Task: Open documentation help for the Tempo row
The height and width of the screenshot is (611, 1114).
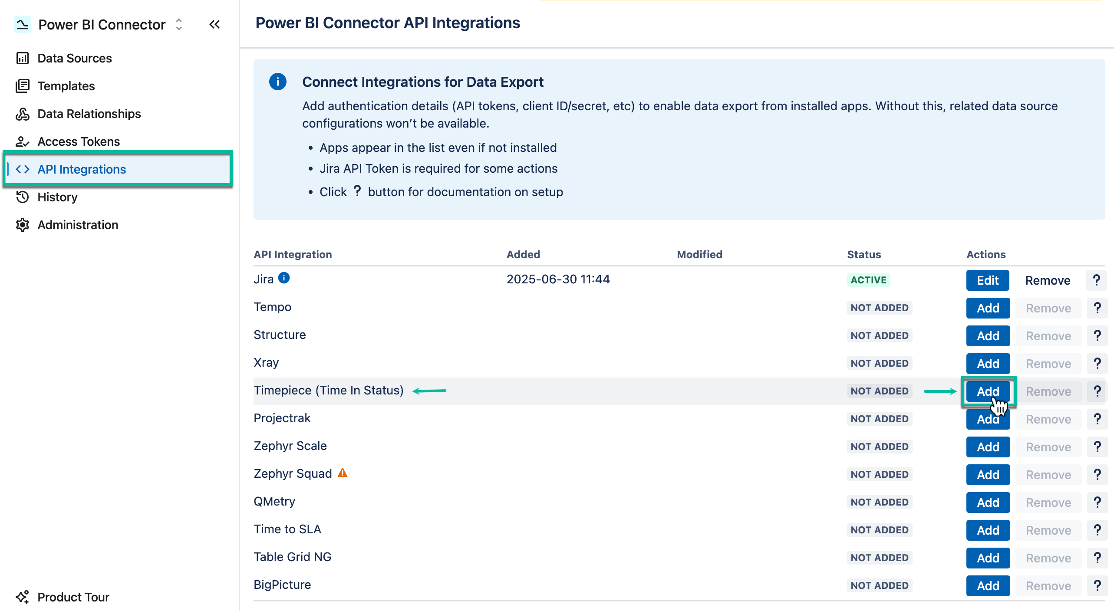Action: 1097,308
